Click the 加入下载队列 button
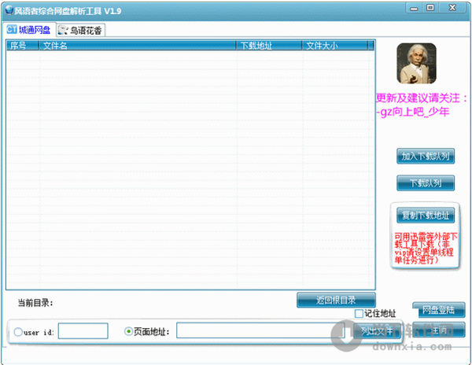 point(426,157)
